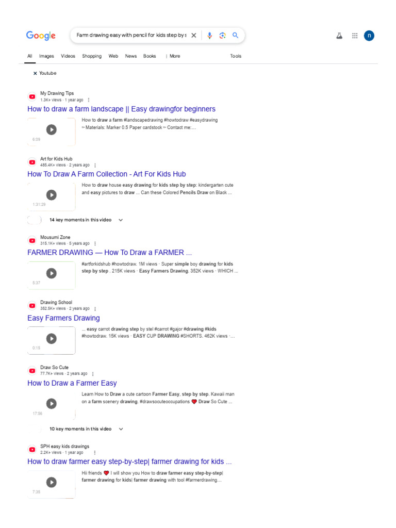Click the magnifying glass search button
This screenshot has height=528, width=396.
point(235,35)
